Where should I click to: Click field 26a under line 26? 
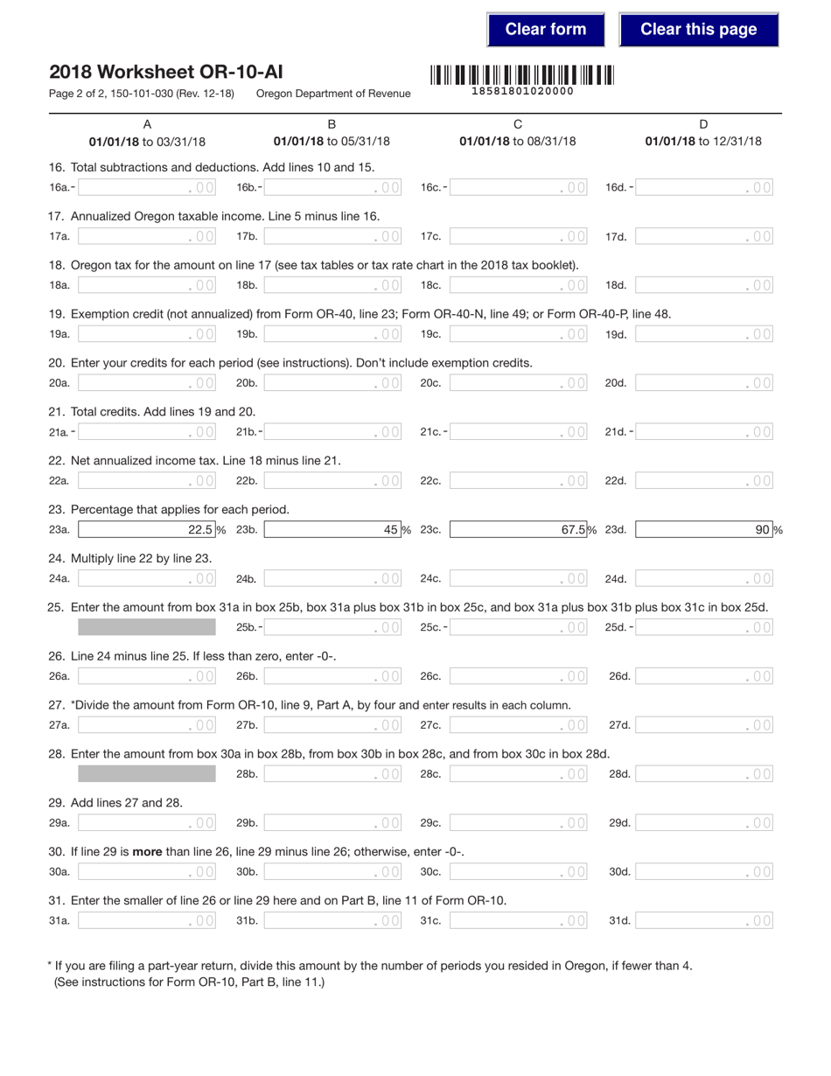[x=146, y=675]
